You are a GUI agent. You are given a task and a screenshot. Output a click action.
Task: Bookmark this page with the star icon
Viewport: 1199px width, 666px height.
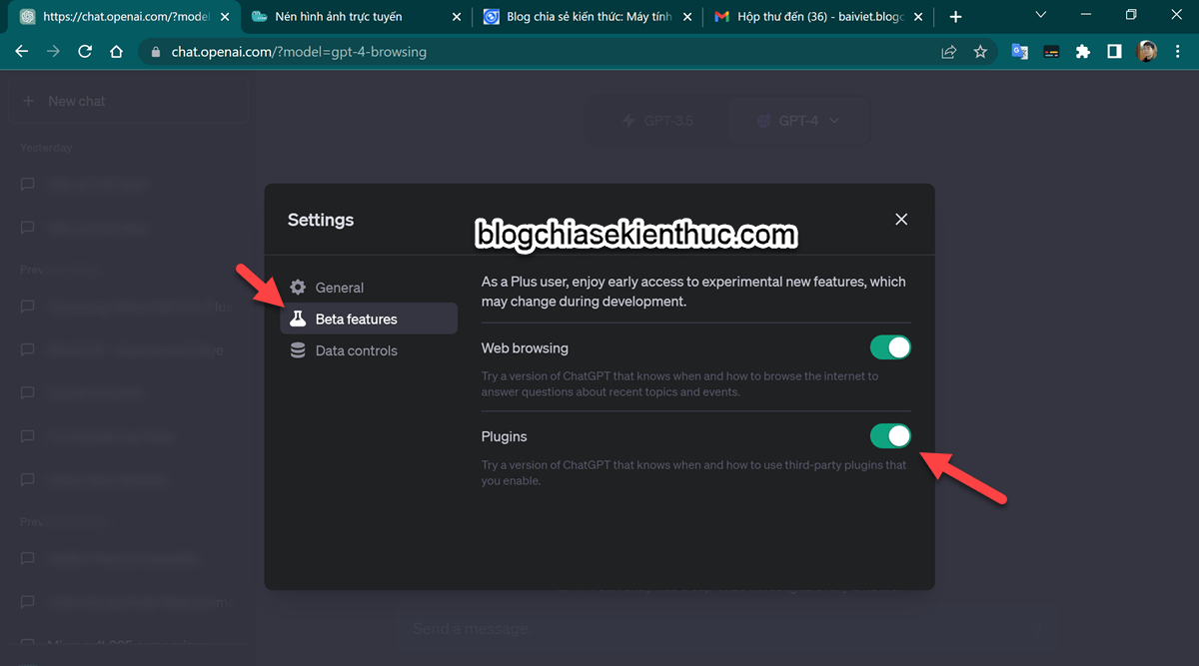(980, 52)
